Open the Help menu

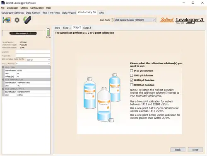[48, 8]
